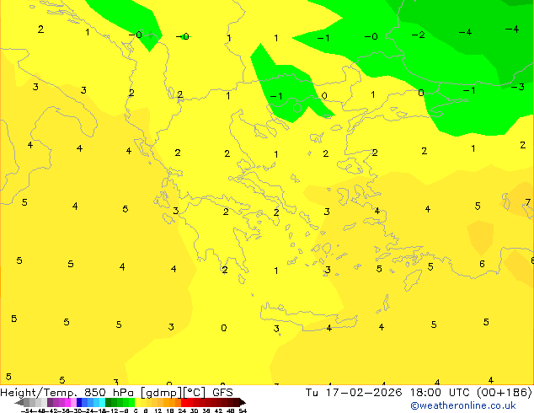Pick the dark purple legend swatch
This screenshot has height=413, width=534.
(50, 402)
